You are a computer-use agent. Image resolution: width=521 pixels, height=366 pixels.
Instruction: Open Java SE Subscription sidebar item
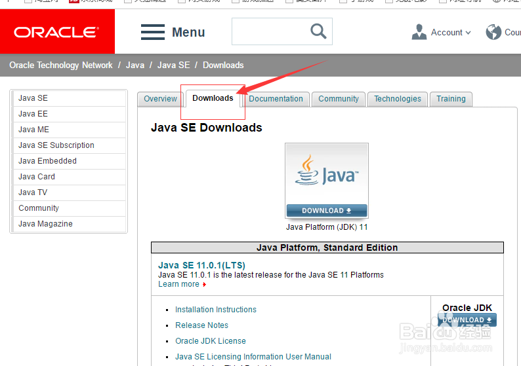tap(69, 145)
